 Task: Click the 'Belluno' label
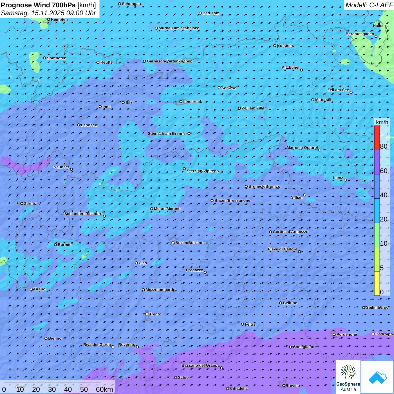(x=290, y=303)
